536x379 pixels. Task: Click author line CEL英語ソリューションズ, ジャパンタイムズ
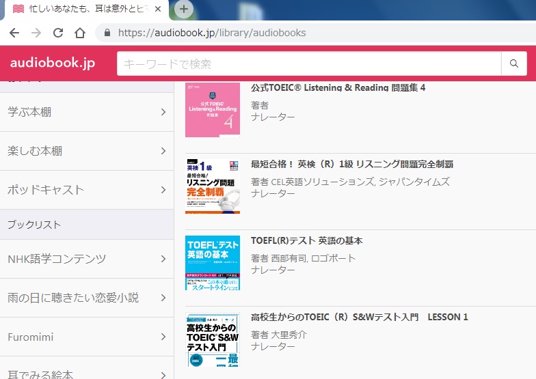coord(350,182)
